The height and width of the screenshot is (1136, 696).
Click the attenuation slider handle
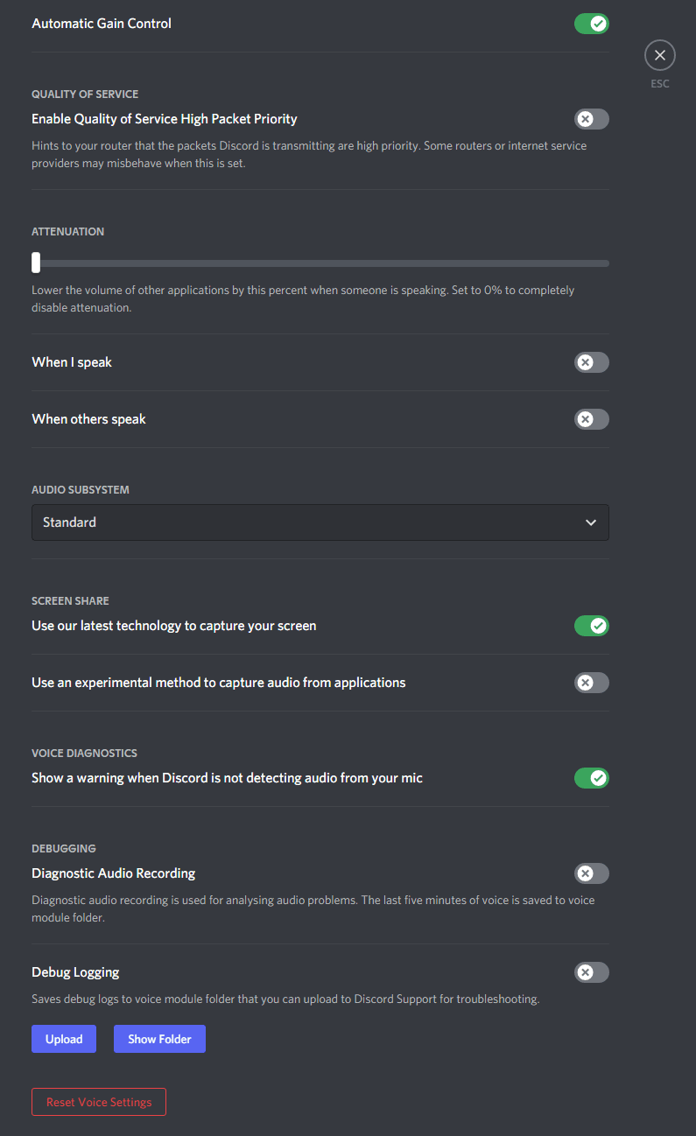(36, 263)
